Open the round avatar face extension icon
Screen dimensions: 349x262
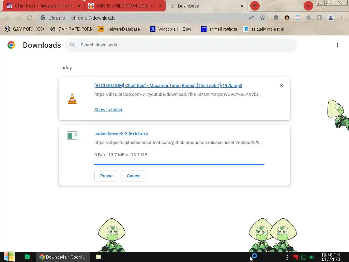pos(287,18)
